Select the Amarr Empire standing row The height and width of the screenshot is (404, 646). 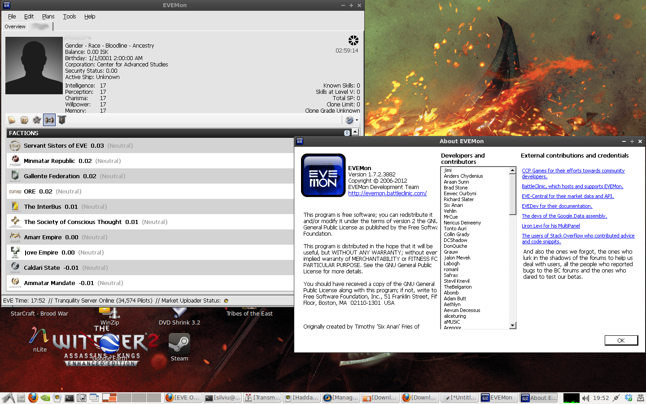pyautogui.click(x=150, y=237)
